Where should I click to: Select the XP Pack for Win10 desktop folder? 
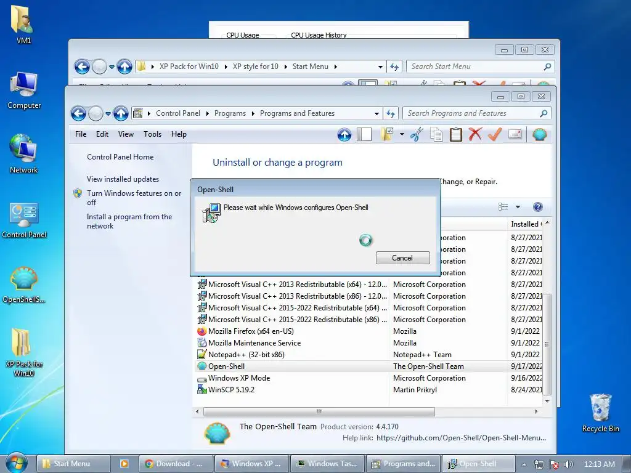[24, 352]
